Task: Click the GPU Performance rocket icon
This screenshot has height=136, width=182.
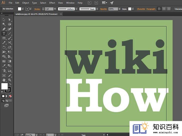Action: [x=112, y=3]
